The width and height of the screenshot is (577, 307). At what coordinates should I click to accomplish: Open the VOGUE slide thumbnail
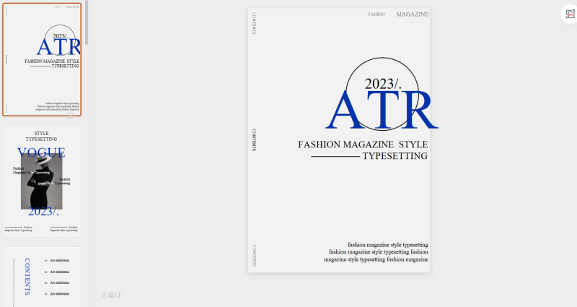[42, 181]
